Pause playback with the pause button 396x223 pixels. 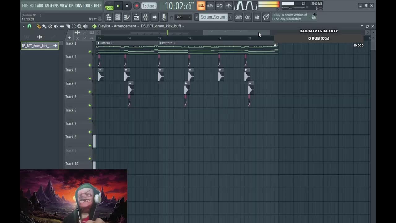[118, 6]
